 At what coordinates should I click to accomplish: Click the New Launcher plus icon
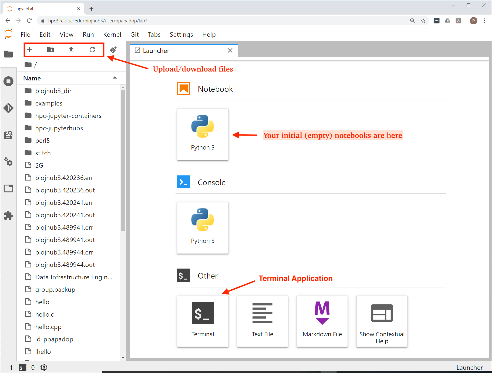pyautogui.click(x=29, y=50)
